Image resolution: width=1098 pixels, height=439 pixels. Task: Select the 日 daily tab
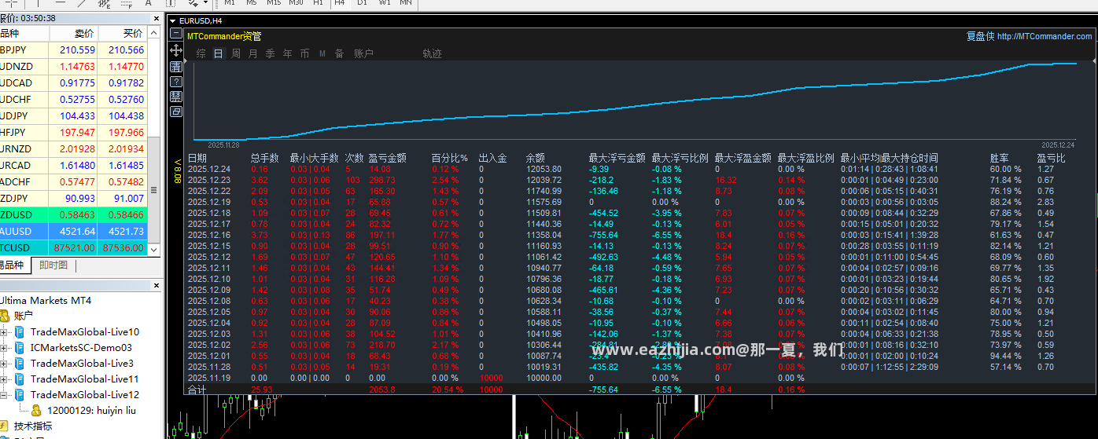(x=218, y=53)
